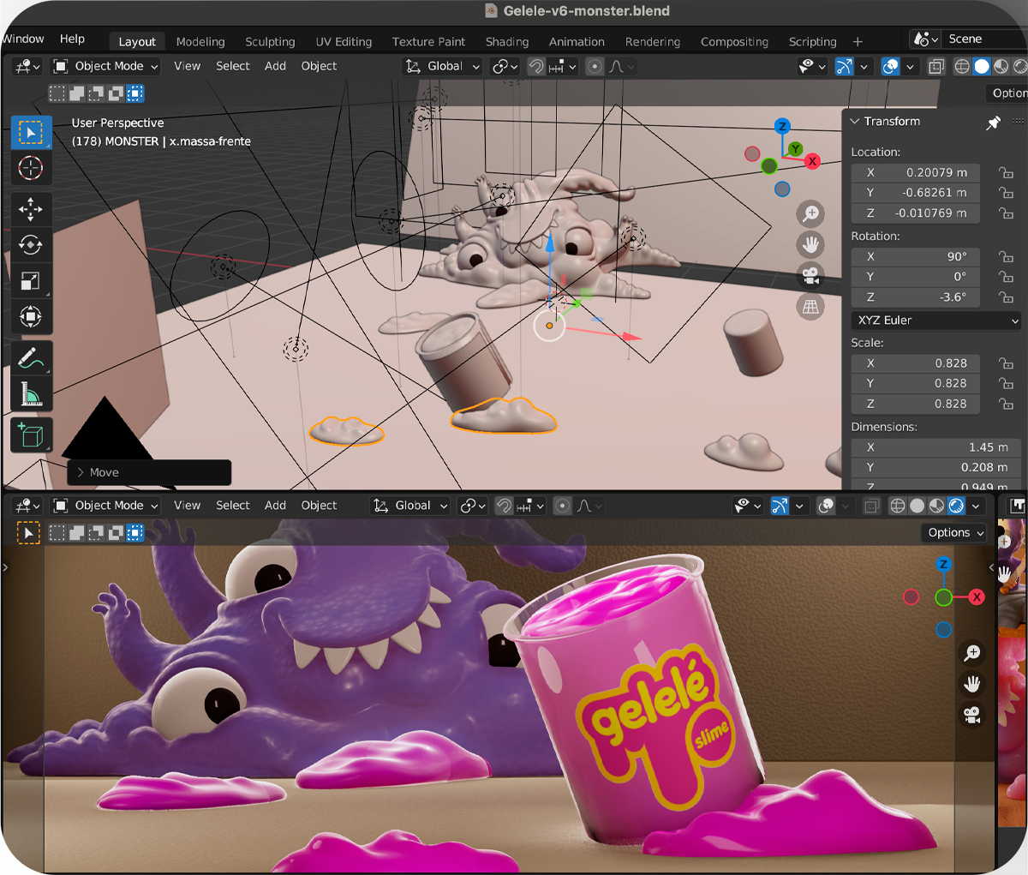Image resolution: width=1028 pixels, height=875 pixels.
Task: Open the Options menu in lower viewport
Action: [x=953, y=532]
